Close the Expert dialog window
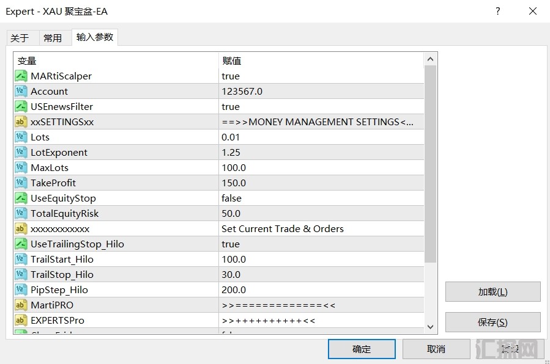The height and width of the screenshot is (364, 550). coord(533,11)
